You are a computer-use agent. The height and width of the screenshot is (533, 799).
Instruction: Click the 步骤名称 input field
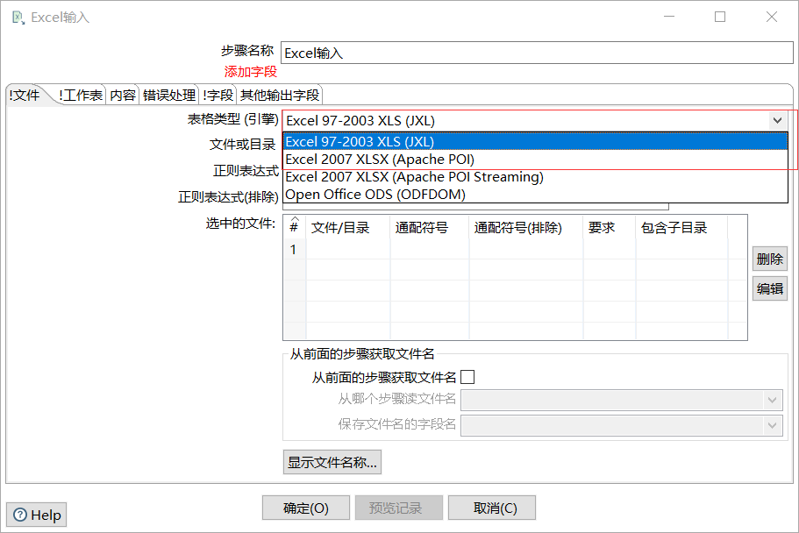(537, 53)
